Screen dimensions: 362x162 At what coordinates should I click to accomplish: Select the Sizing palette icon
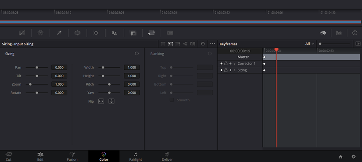pyautogui.click(x=151, y=33)
